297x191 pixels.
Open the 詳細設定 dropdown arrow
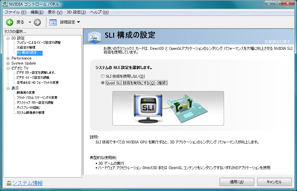[x=78, y=22]
